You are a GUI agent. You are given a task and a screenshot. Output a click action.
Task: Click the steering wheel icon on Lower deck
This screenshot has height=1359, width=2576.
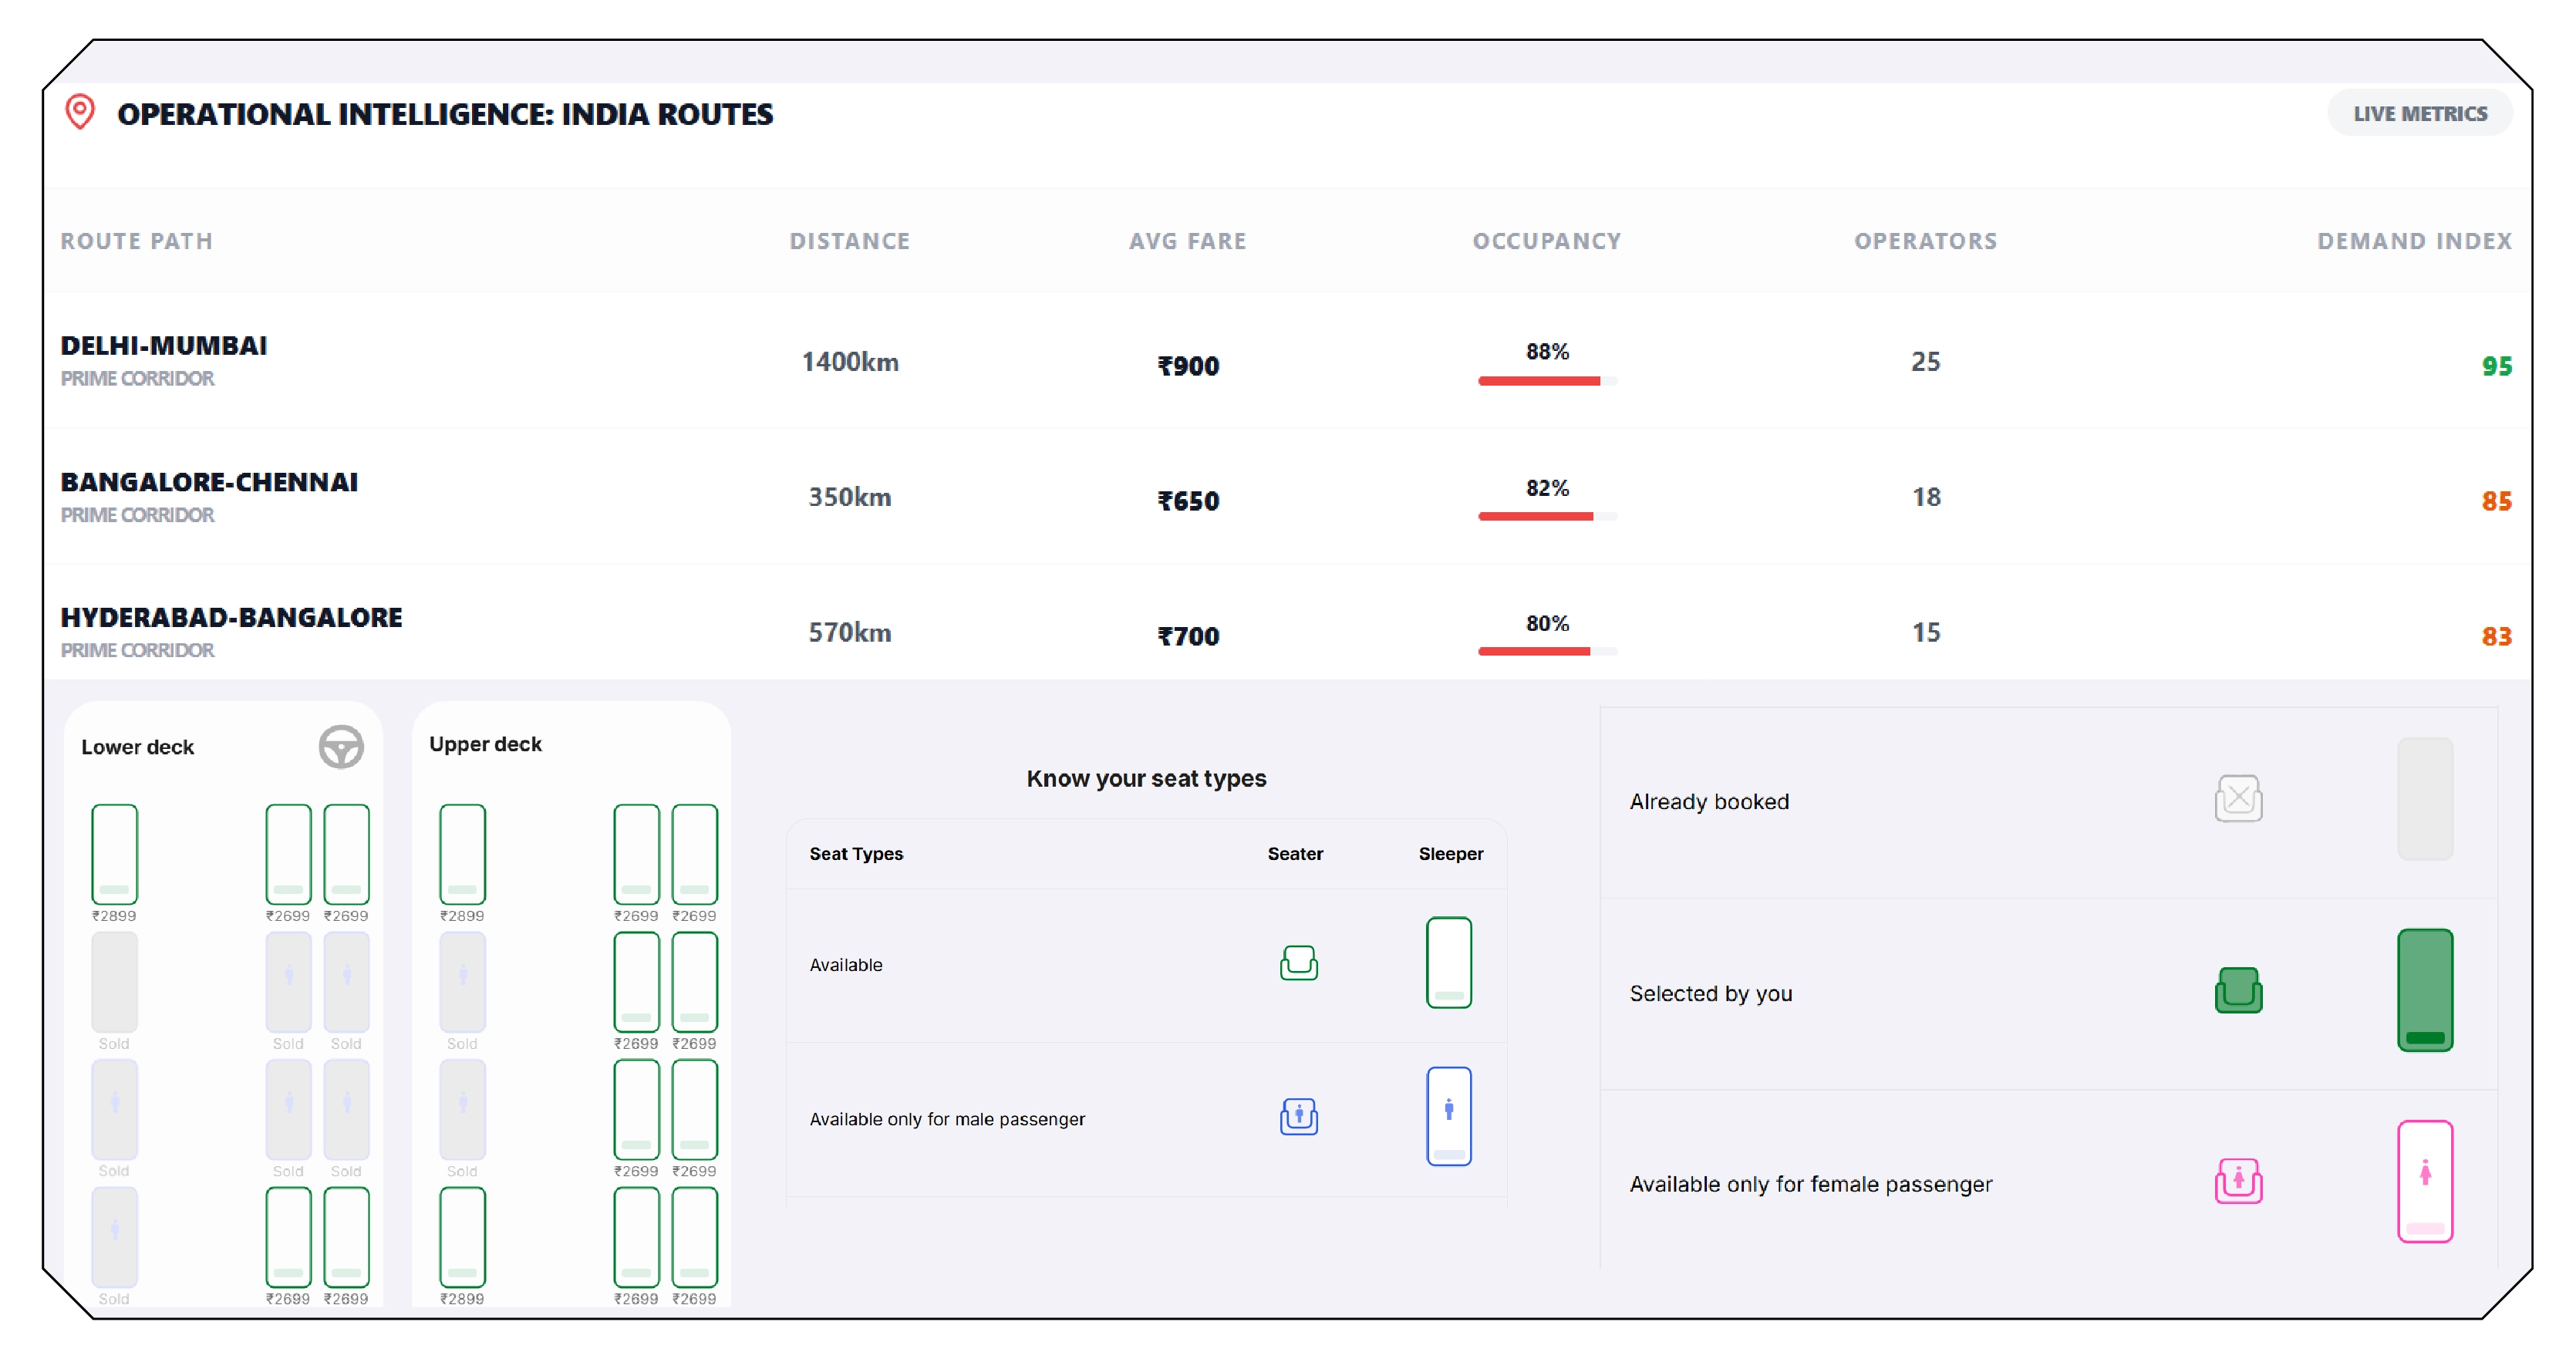click(x=341, y=746)
